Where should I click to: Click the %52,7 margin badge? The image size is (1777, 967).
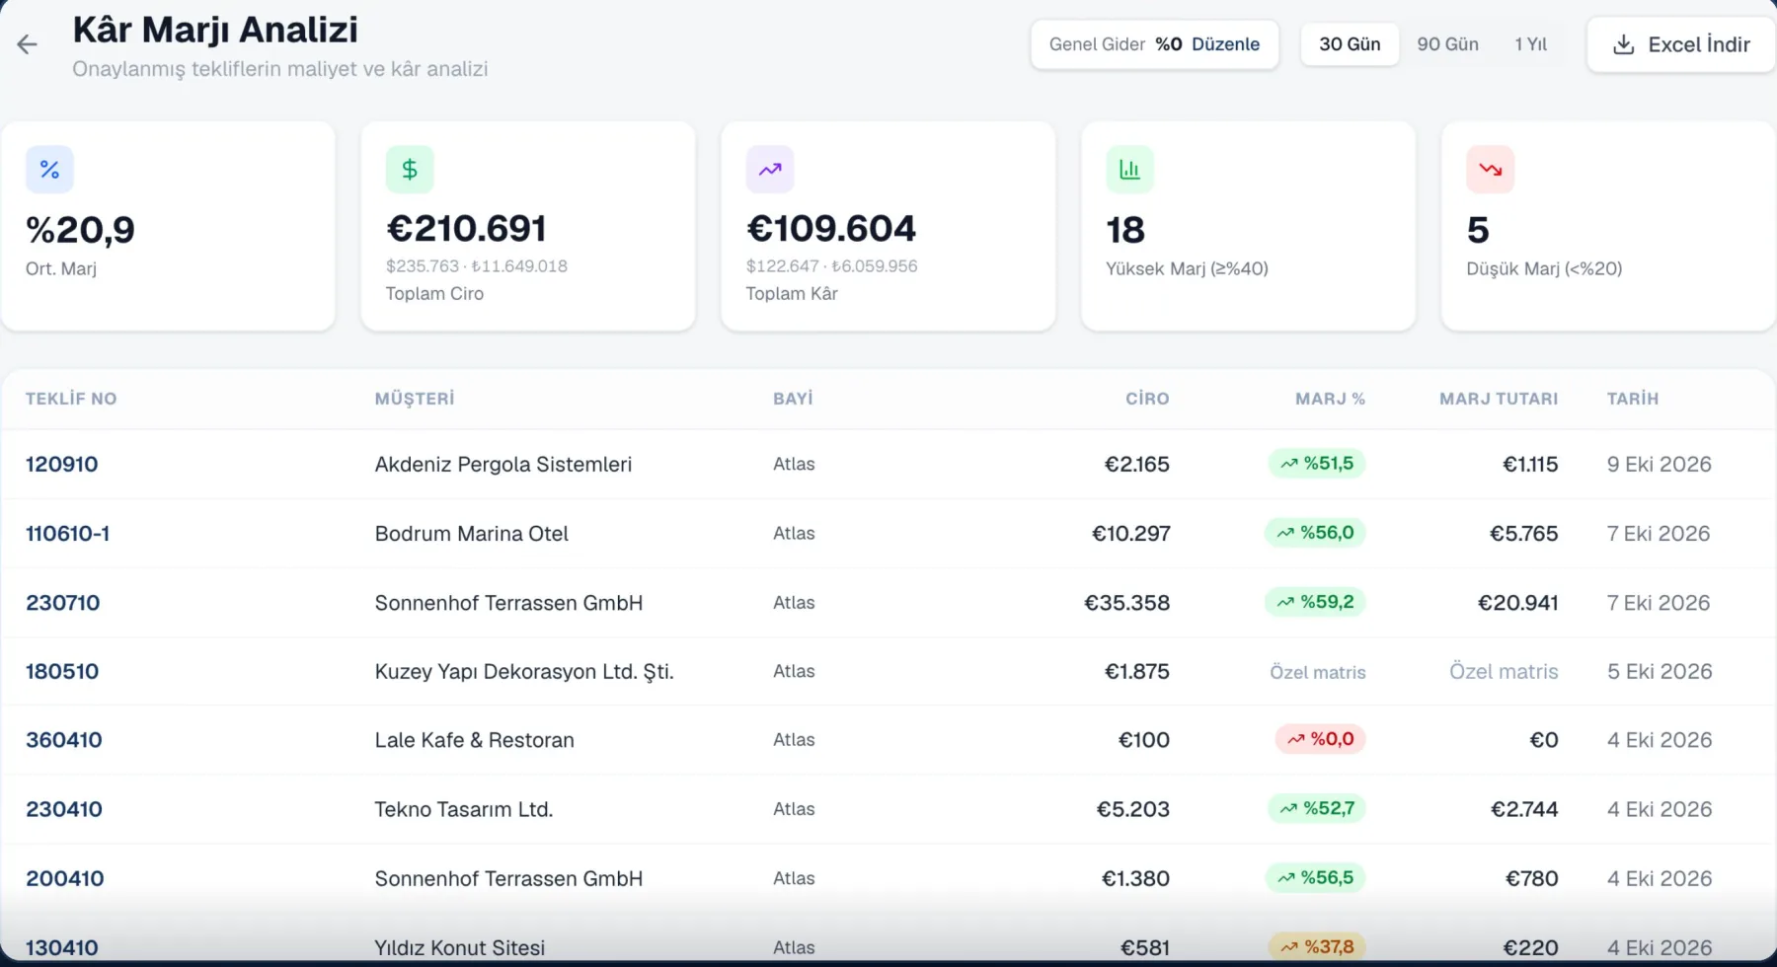[x=1317, y=808]
